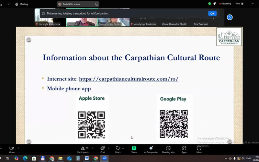Show next participants with arrow button
The height and width of the screenshot is (162, 259).
[x=230, y=17]
